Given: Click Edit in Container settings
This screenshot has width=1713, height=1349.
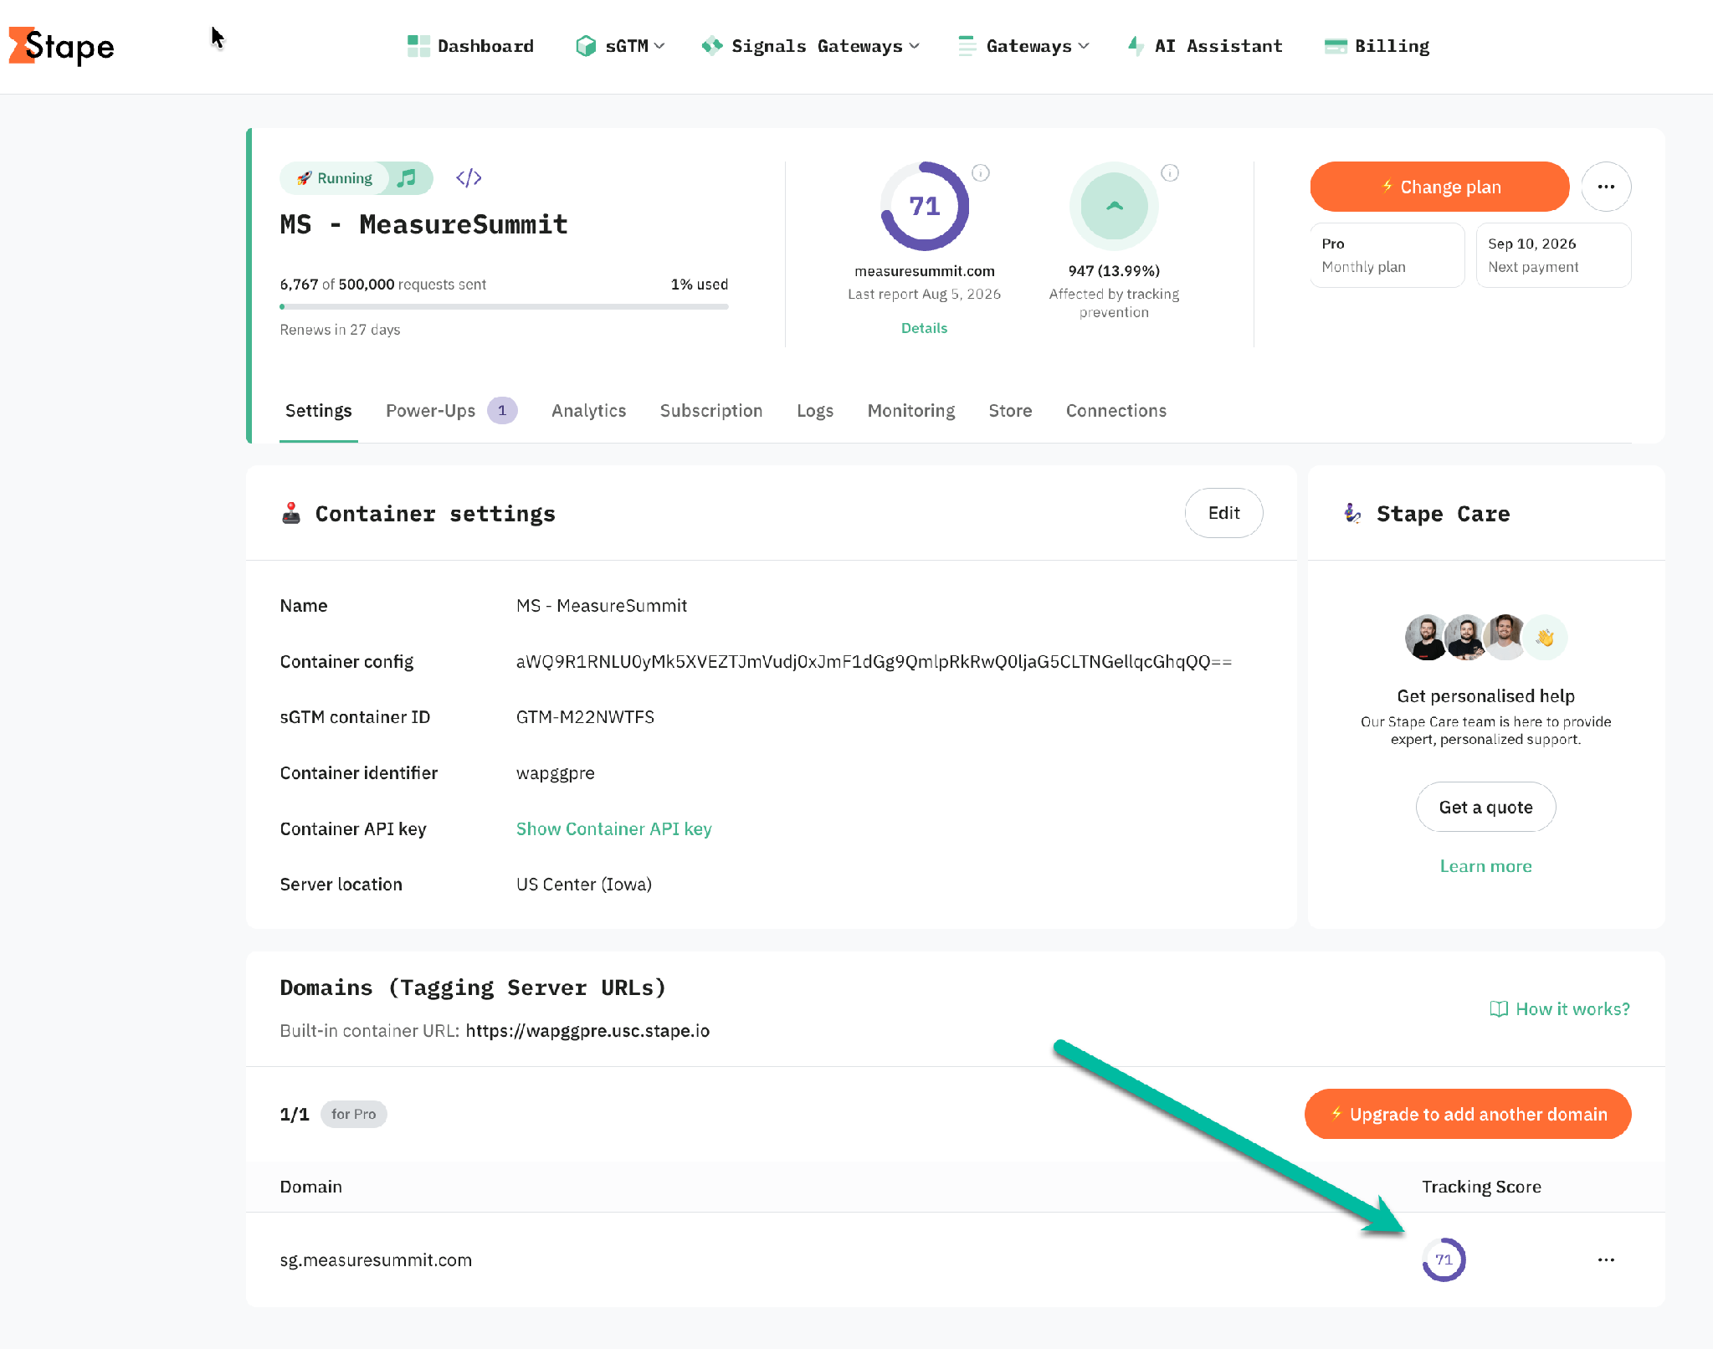Looking at the screenshot, I should point(1223,513).
